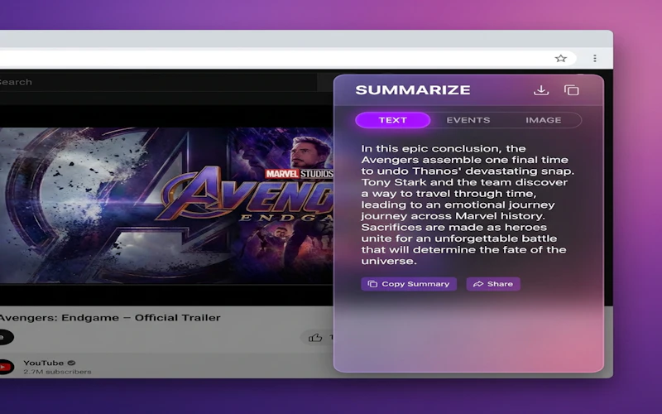The image size is (662, 414).
Task: Click the Avengers Endgame video player
Action: click(x=166, y=205)
